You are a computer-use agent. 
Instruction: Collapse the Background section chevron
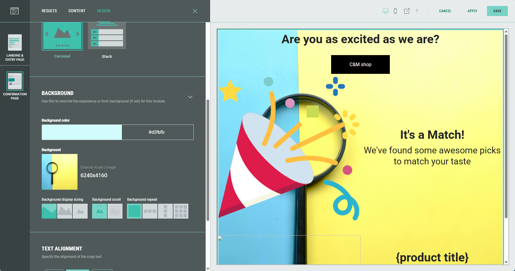(190, 97)
